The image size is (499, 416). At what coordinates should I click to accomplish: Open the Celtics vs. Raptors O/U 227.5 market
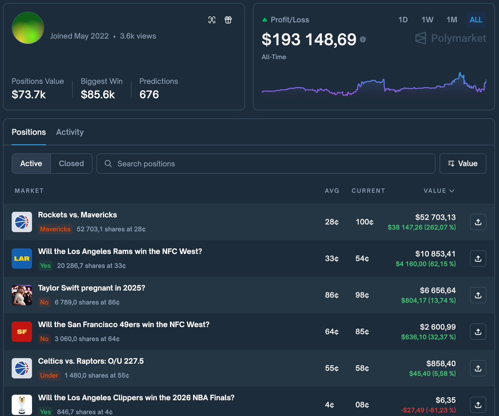click(91, 361)
